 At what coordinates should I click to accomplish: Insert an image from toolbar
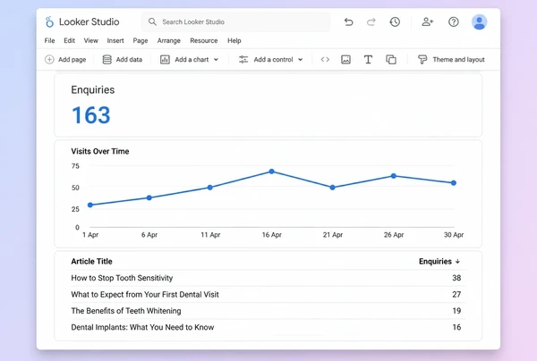pos(345,60)
